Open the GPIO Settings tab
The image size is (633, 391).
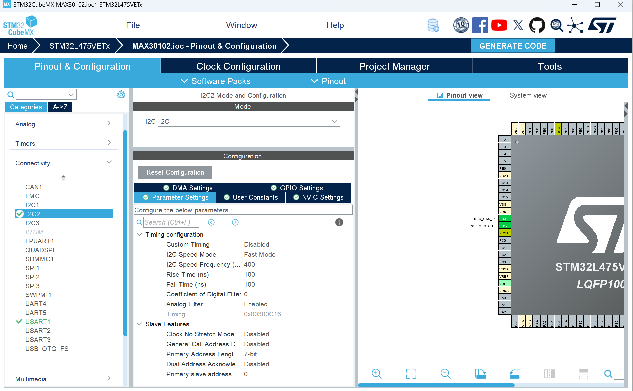(296, 188)
